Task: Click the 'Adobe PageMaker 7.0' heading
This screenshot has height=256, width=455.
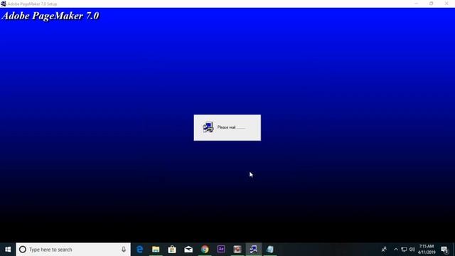Action: coord(50,16)
